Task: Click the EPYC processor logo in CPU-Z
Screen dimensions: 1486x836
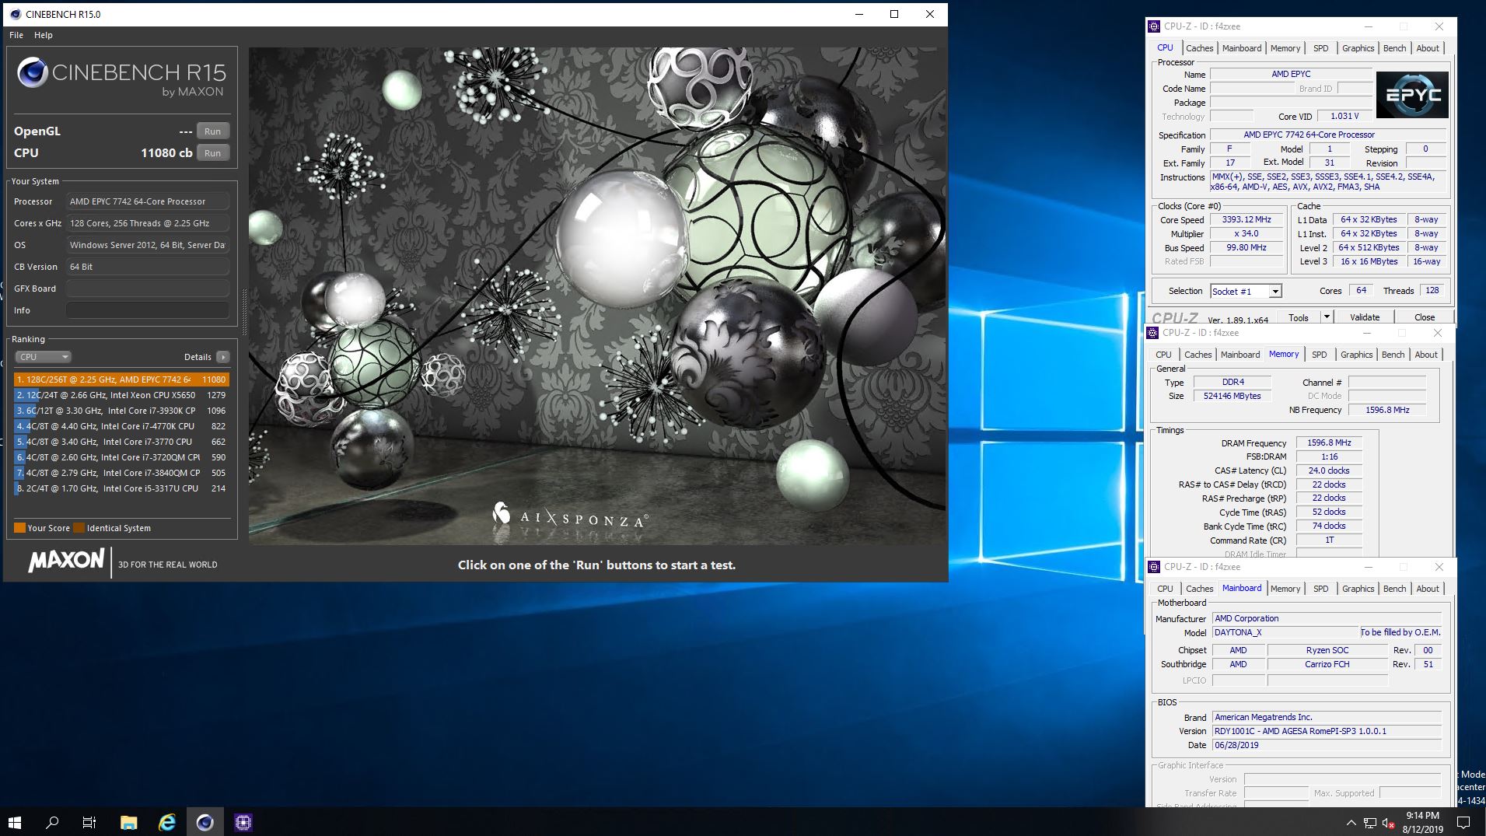Action: tap(1412, 95)
